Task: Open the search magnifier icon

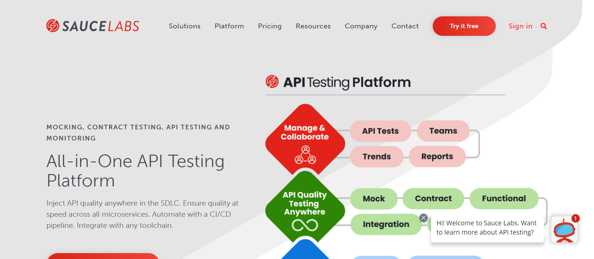Action: click(x=544, y=26)
